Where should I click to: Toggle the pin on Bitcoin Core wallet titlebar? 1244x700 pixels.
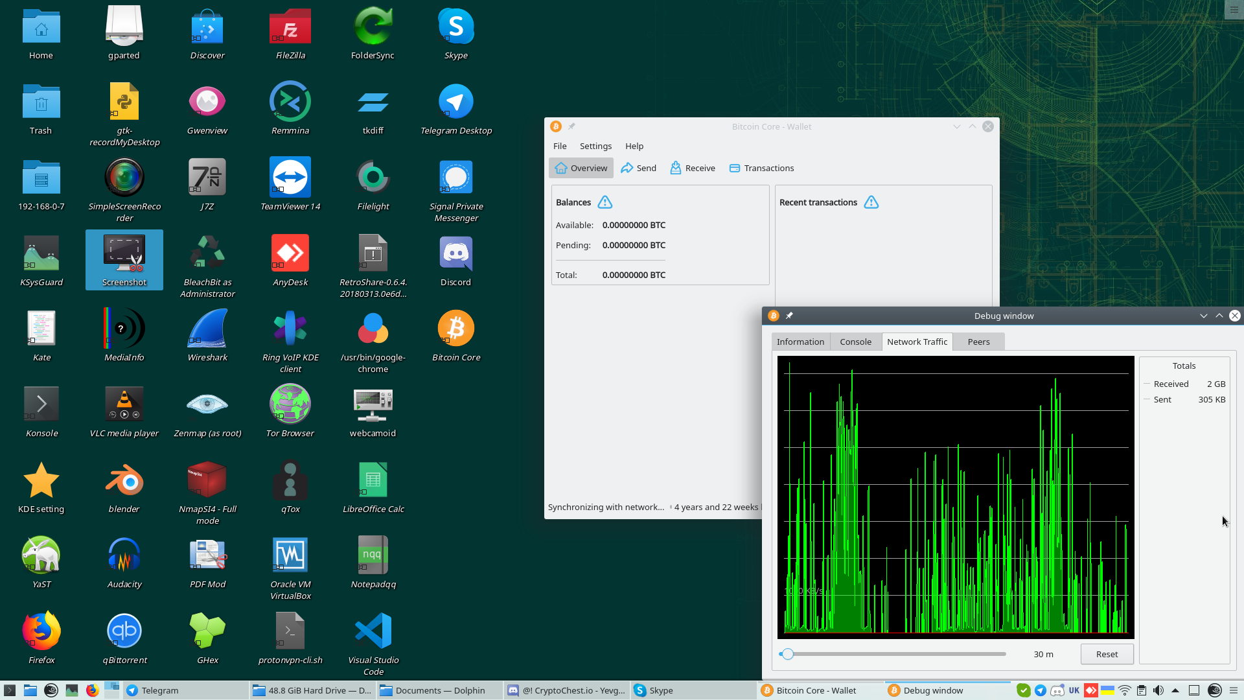[x=571, y=126]
